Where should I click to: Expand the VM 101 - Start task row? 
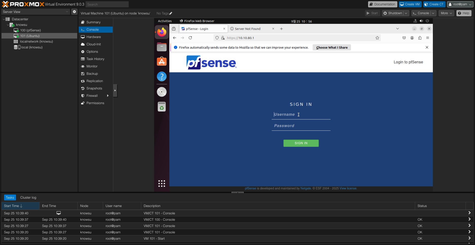(469, 238)
